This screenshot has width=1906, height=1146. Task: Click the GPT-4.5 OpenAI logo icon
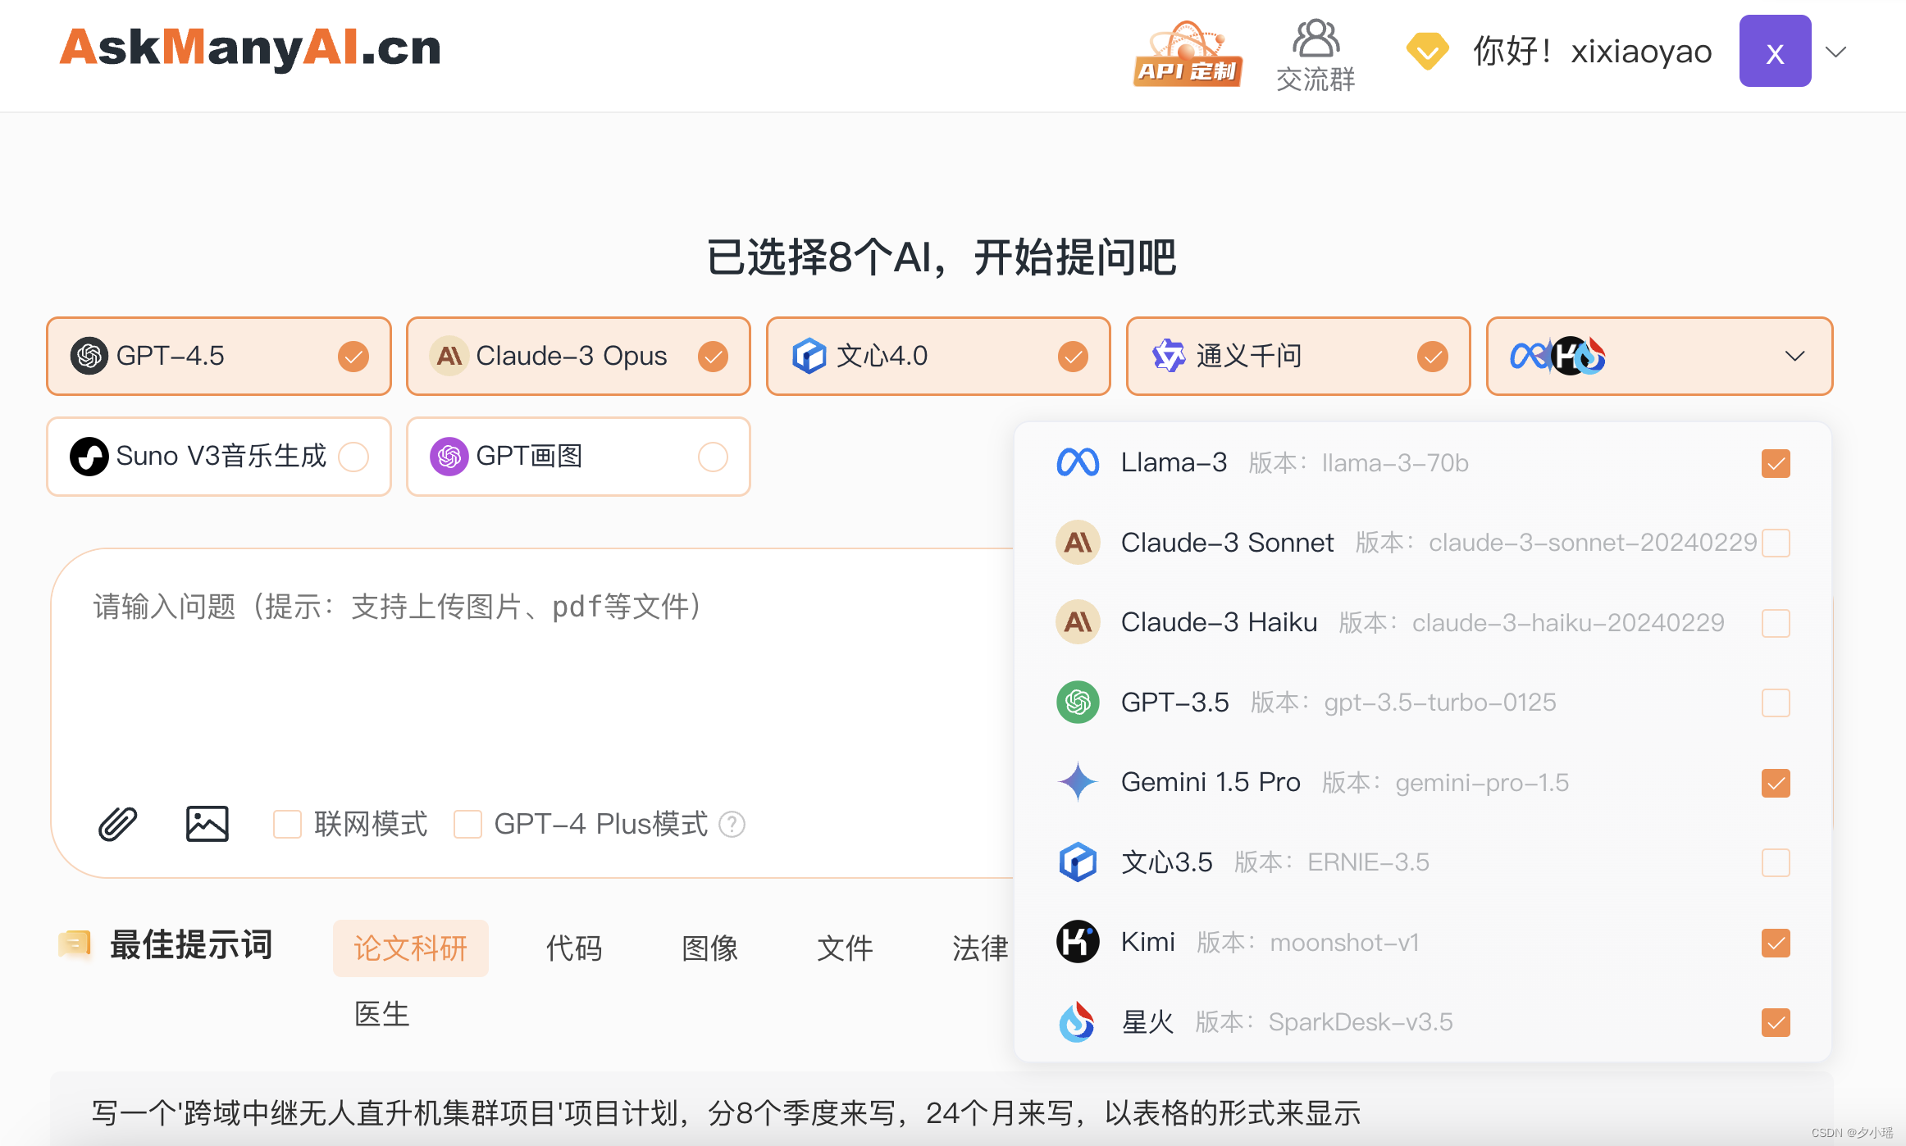click(x=89, y=356)
